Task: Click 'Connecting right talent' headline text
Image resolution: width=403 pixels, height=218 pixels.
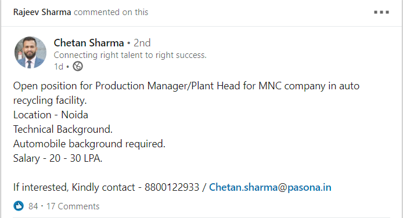Action: (130, 55)
